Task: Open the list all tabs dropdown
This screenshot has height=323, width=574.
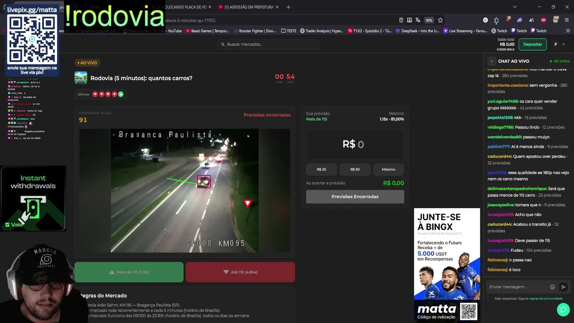Action: pos(514,7)
